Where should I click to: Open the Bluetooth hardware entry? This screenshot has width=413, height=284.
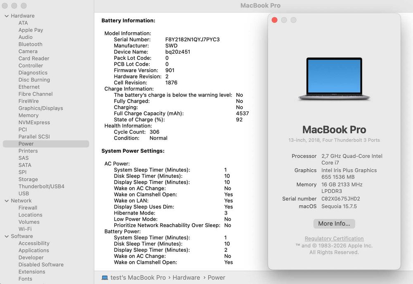(30, 44)
